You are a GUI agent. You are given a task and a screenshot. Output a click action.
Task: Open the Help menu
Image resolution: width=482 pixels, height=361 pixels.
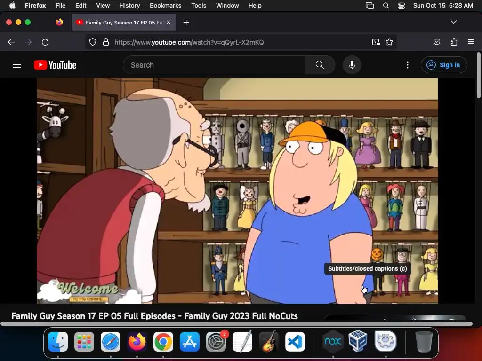(x=255, y=5)
